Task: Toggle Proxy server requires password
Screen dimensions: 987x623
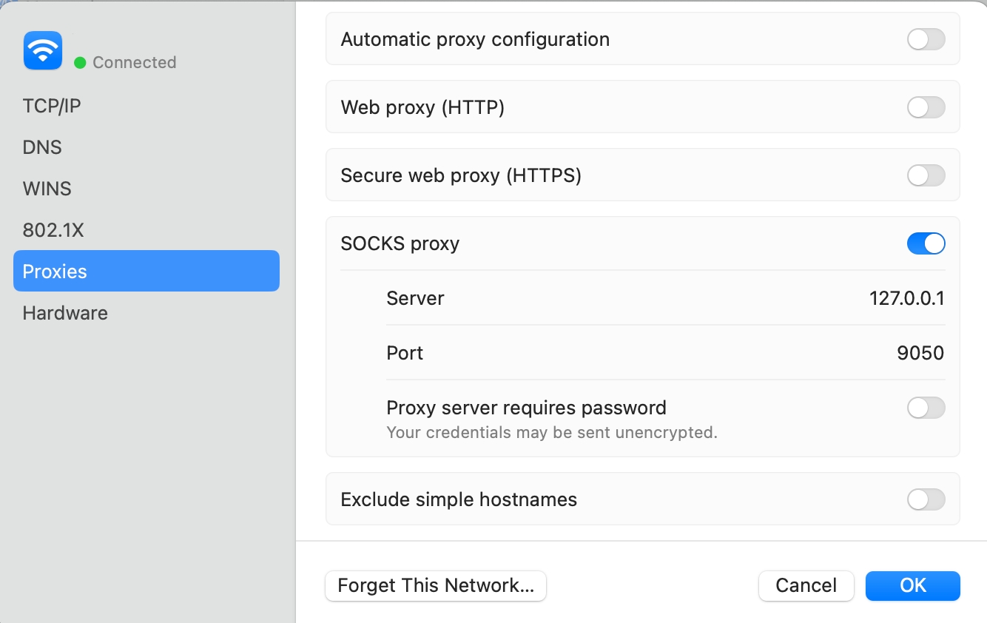Action: pos(926,408)
